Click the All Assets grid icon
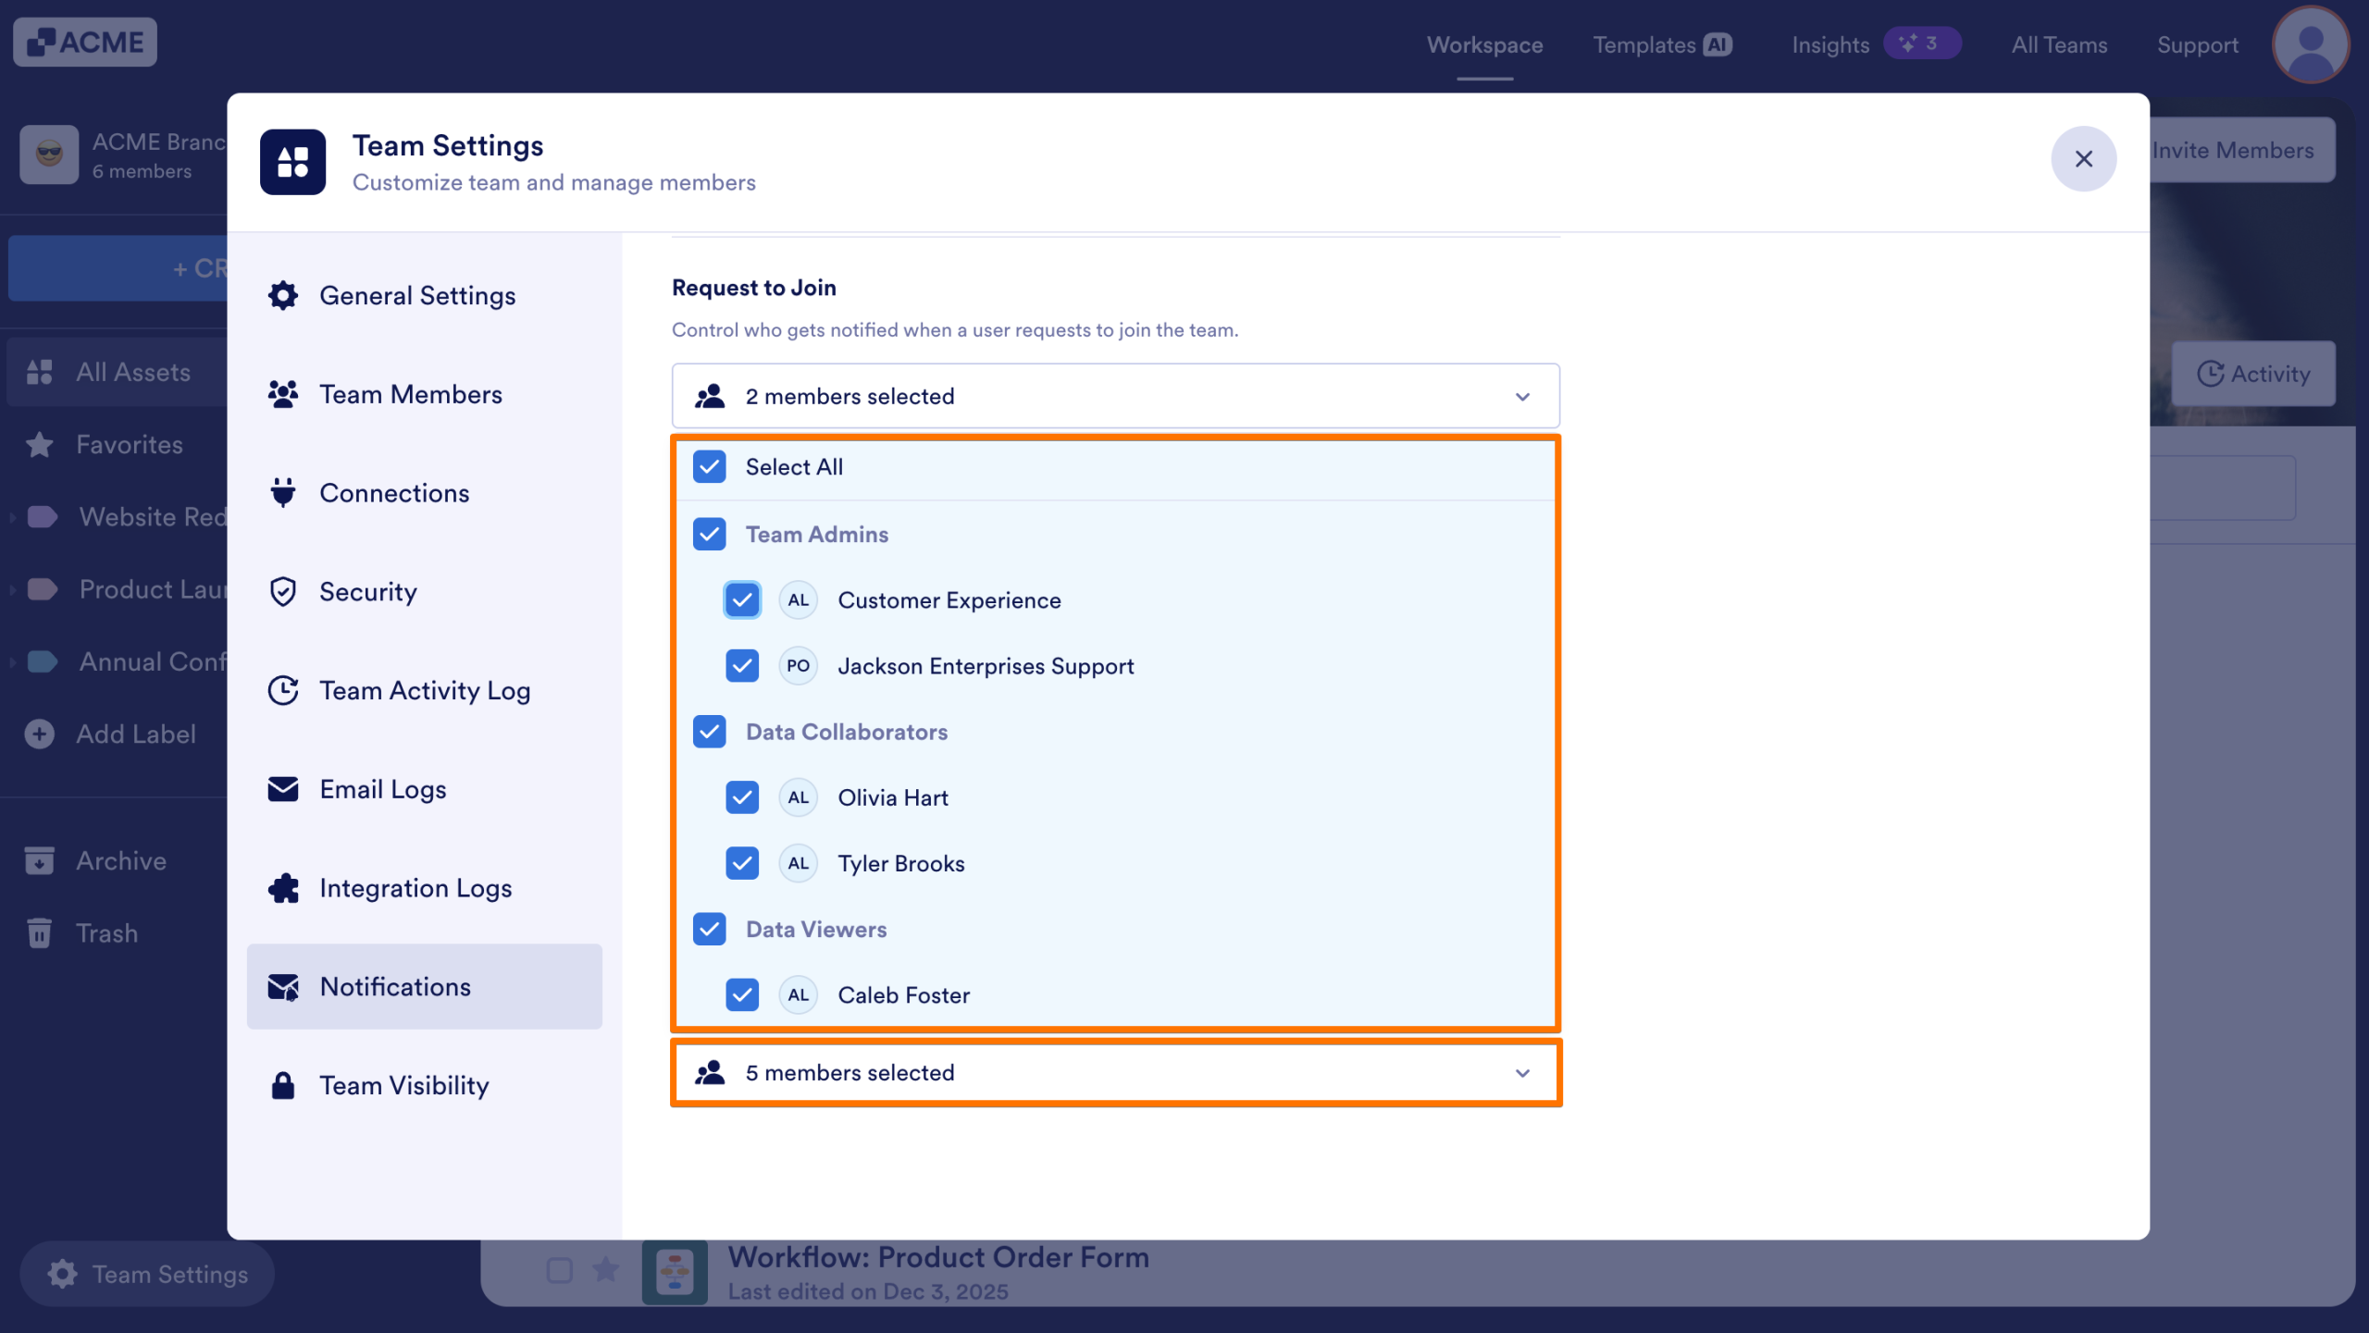2369x1333 pixels. [39, 372]
